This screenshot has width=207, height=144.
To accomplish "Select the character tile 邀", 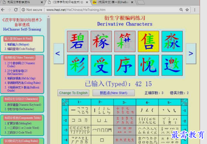I will click(x=172, y=65).
